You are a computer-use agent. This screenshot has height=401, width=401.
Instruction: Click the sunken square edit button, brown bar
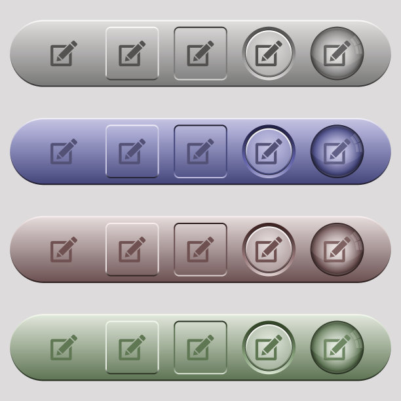(200, 250)
